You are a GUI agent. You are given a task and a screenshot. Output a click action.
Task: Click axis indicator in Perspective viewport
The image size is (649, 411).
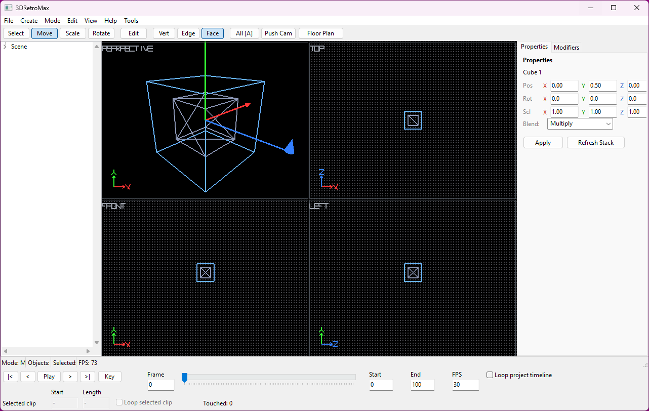click(120, 180)
